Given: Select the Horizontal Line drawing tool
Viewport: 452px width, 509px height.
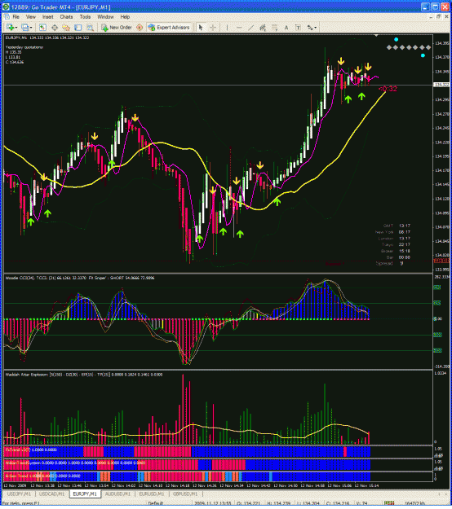Looking at the screenshot, I should 239,28.
